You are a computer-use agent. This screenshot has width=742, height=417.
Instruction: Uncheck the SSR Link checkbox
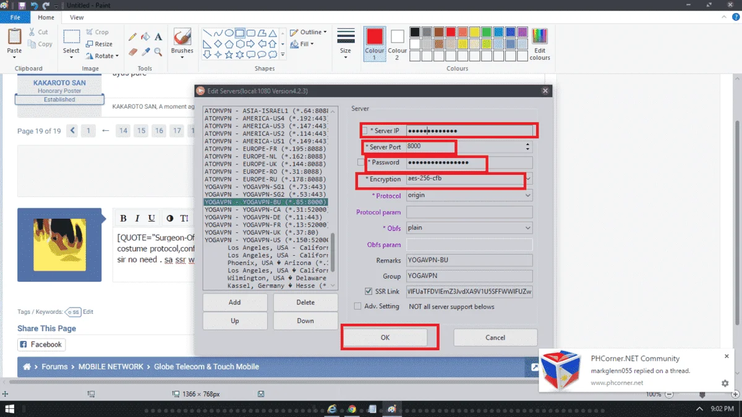369,292
